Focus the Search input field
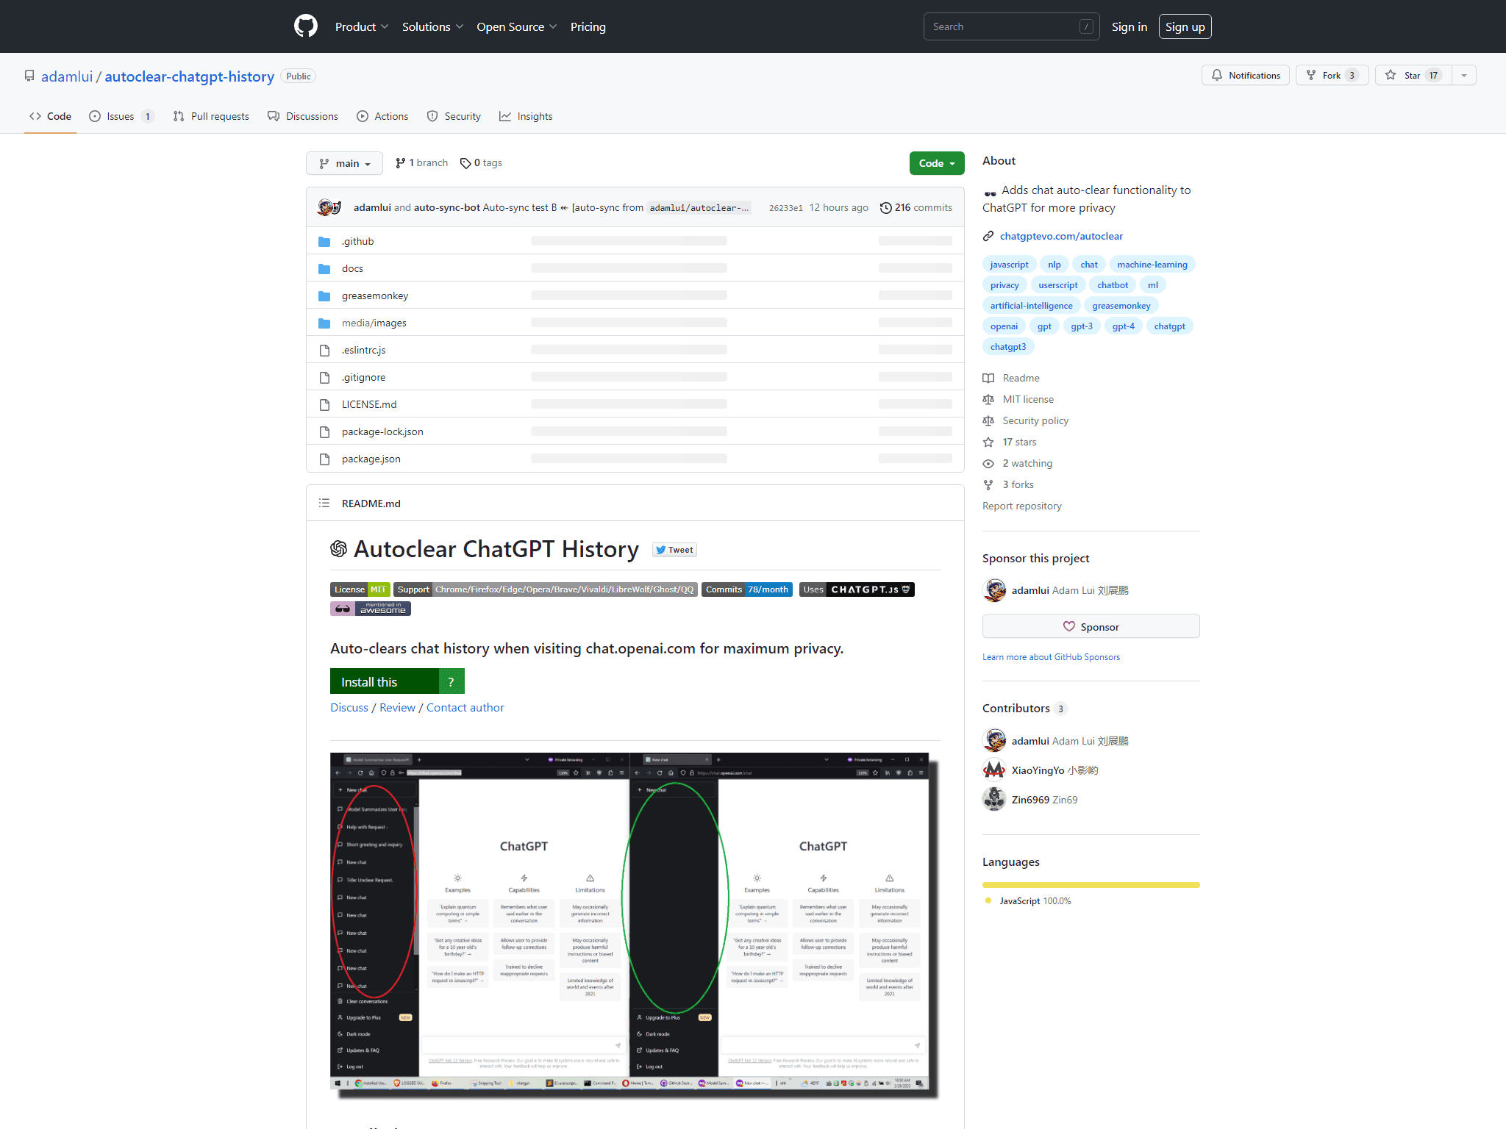 point(1011,26)
